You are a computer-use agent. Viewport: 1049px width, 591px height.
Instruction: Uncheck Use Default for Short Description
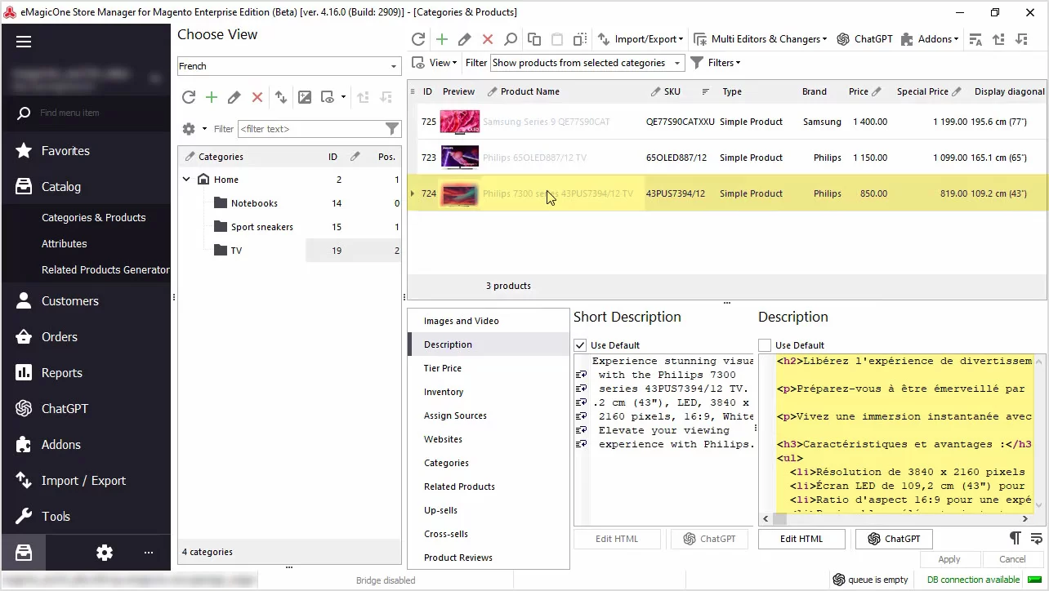580,345
